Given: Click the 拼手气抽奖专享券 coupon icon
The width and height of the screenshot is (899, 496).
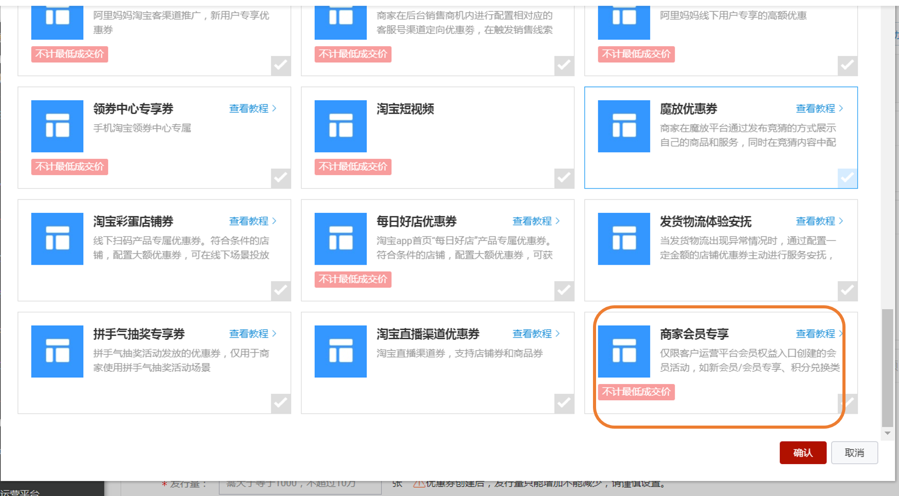Looking at the screenshot, I should click(x=57, y=351).
